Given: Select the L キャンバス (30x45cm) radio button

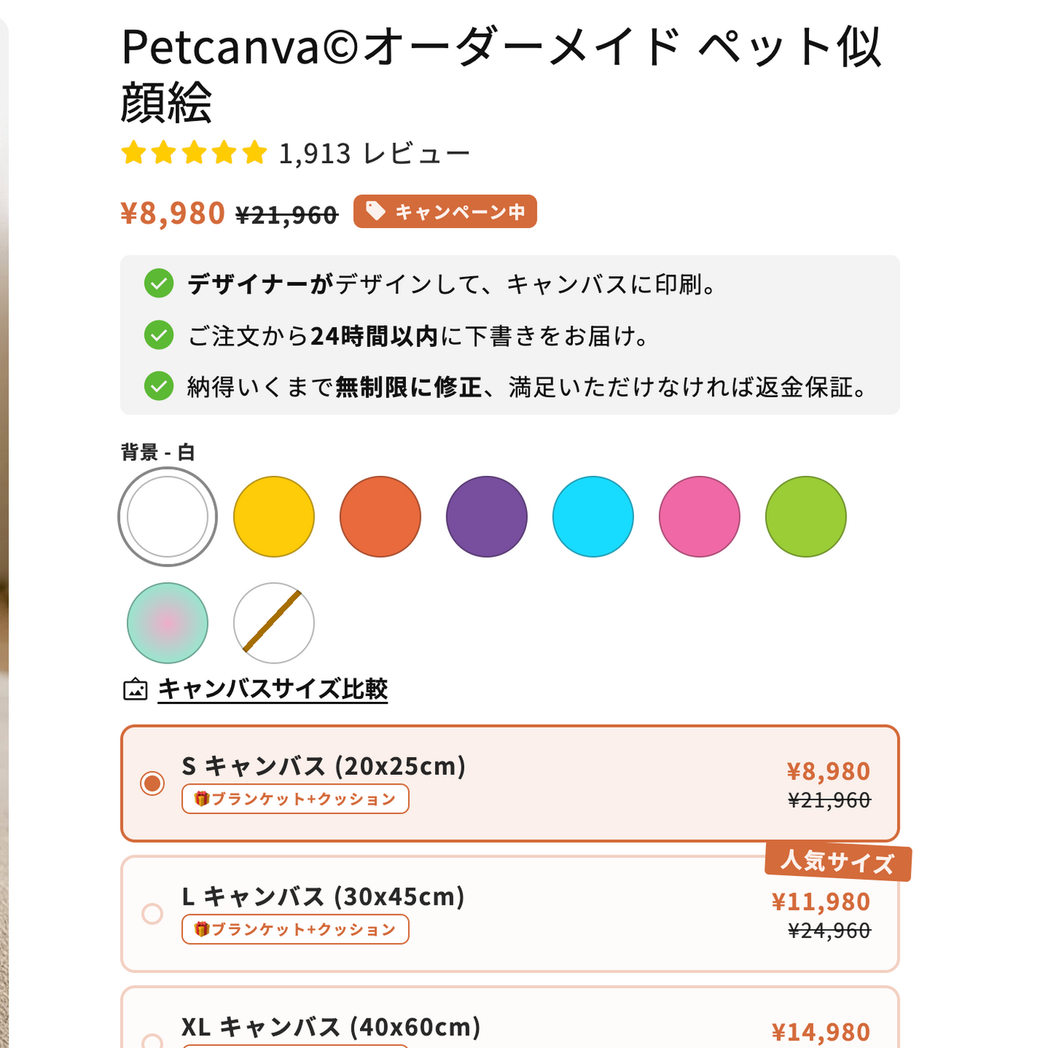Looking at the screenshot, I should (x=153, y=914).
